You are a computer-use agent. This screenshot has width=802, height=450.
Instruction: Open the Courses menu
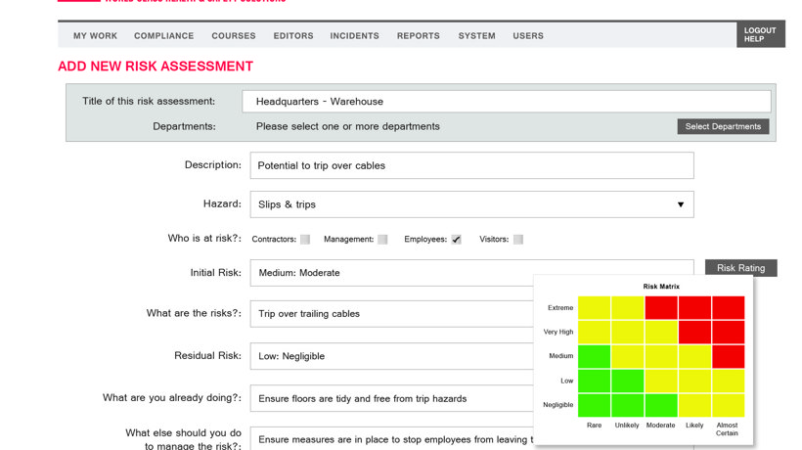click(x=233, y=36)
